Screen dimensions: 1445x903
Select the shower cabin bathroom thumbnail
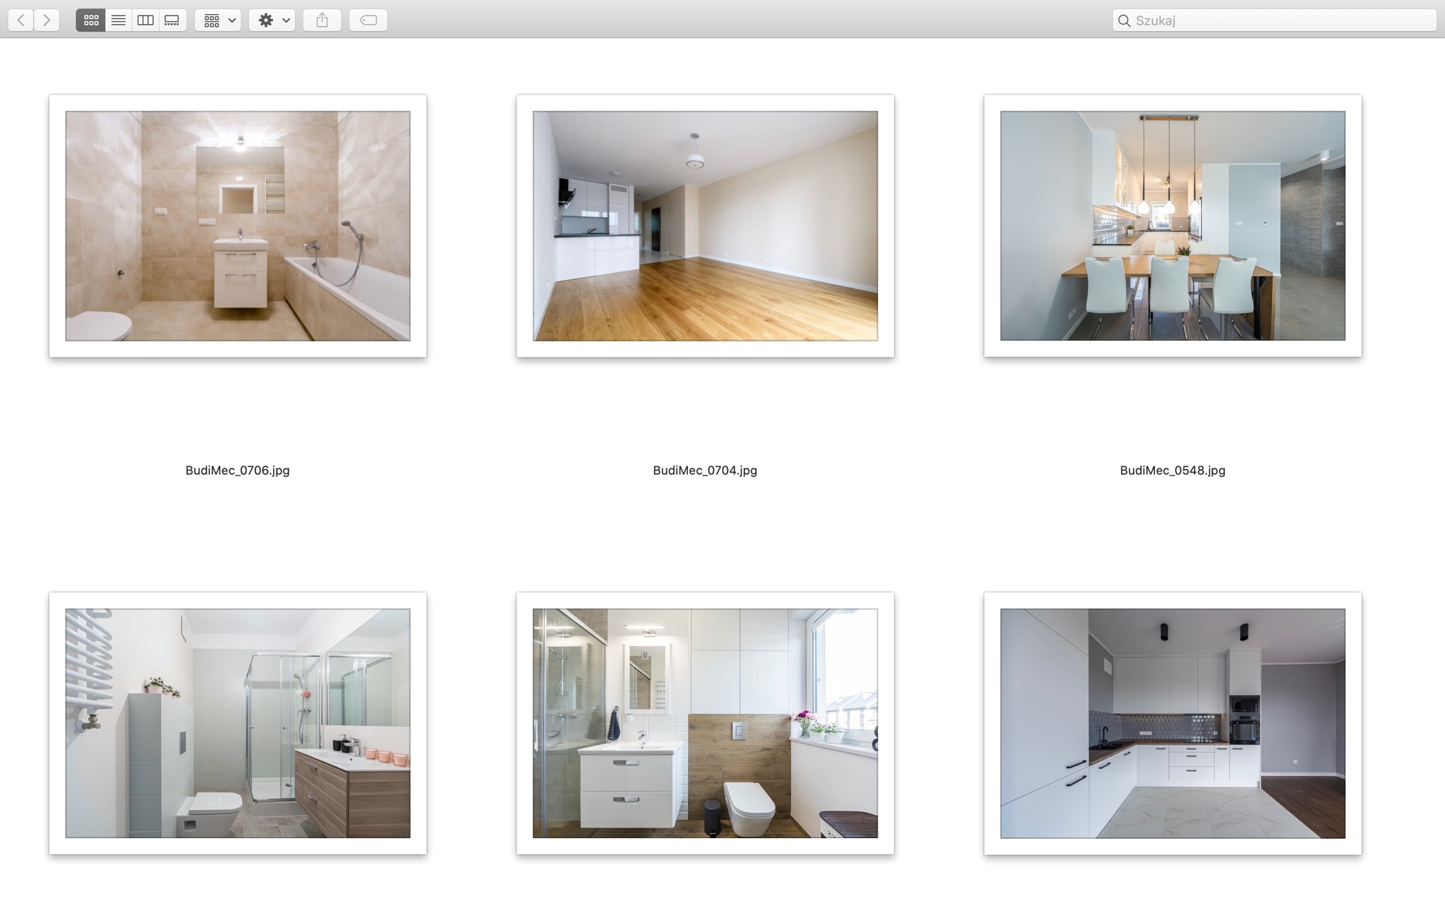238,723
